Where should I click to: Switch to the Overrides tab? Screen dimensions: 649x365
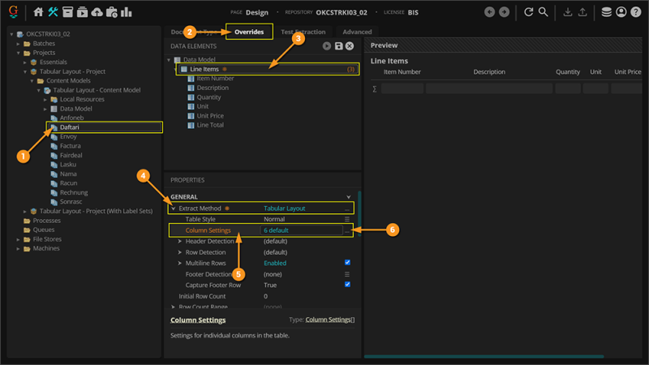point(249,32)
